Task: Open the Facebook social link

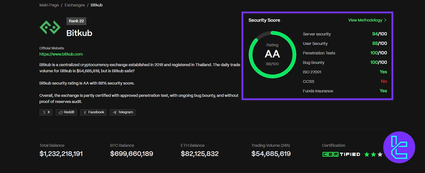Action: click(x=93, y=112)
